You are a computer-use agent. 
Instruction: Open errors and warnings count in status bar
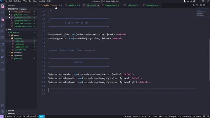tap(32, 117)
